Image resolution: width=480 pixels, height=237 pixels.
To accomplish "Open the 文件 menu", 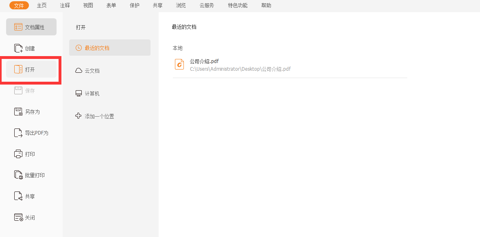I will click(19, 5).
